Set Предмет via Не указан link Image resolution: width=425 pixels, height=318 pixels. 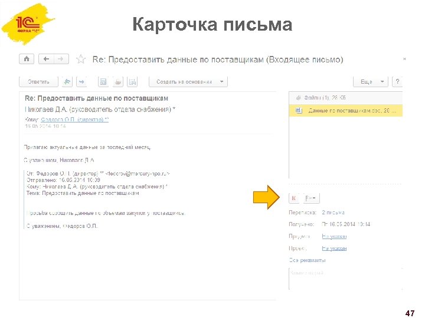[334, 236]
